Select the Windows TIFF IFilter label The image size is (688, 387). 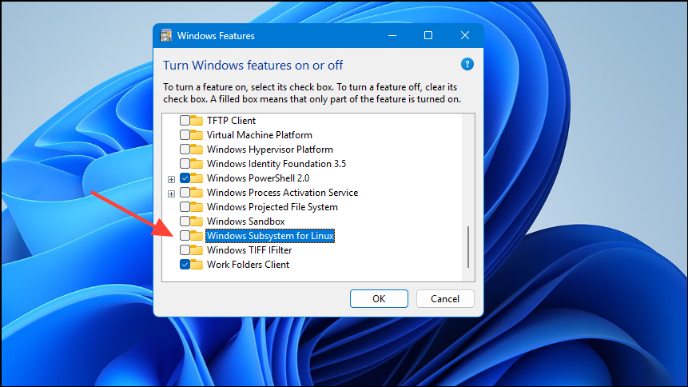[249, 250]
